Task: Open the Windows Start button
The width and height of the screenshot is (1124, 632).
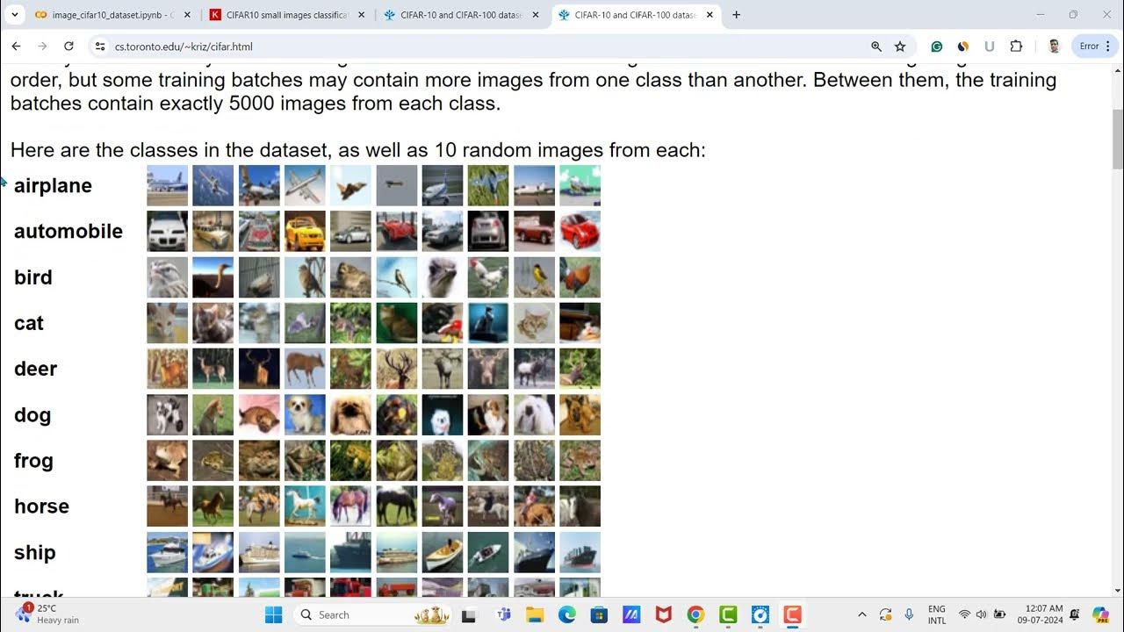Action: click(x=273, y=614)
